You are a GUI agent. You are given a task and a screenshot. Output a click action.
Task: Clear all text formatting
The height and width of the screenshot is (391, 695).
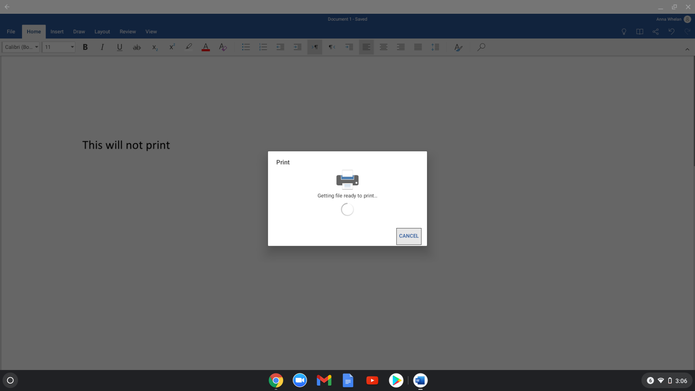point(223,47)
